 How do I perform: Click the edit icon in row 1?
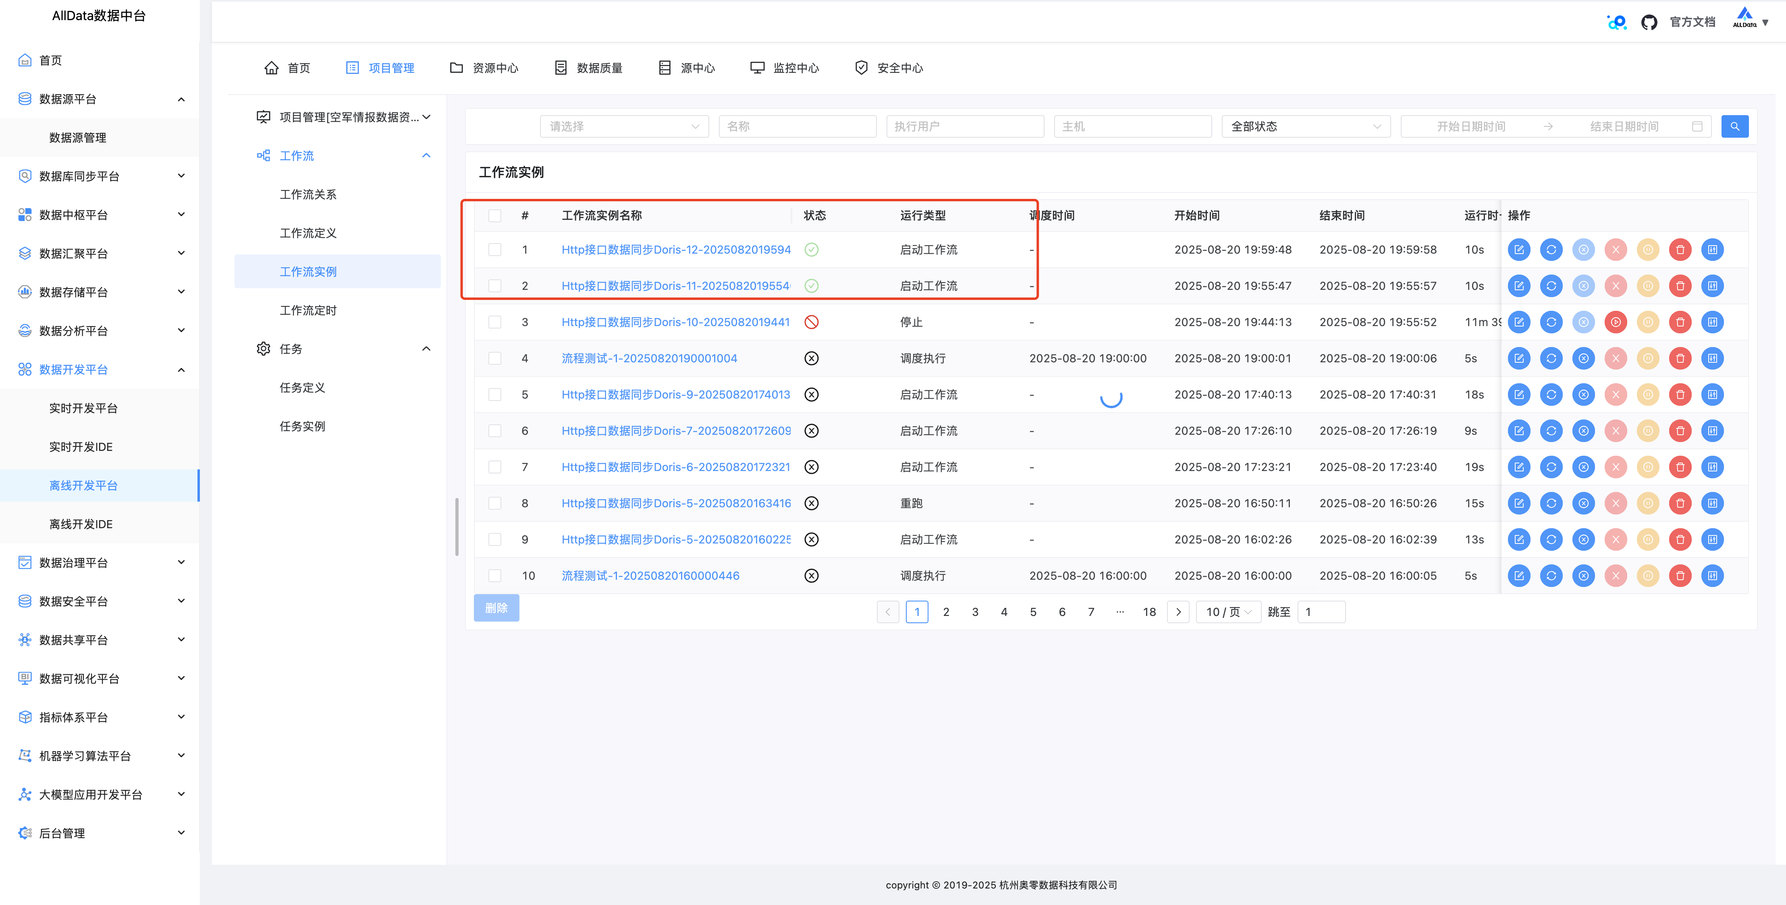point(1518,249)
